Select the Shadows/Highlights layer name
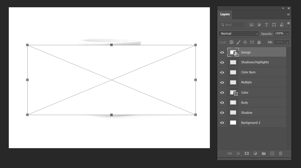This screenshot has height=168, width=301. click(x=255, y=62)
